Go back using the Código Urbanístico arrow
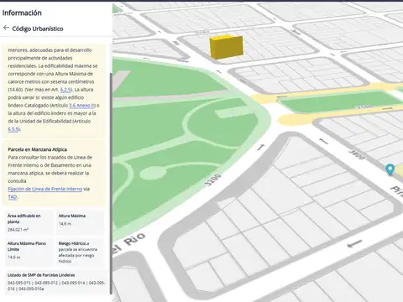The width and height of the screenshot is (403, 302). click(x=6, y=28)
